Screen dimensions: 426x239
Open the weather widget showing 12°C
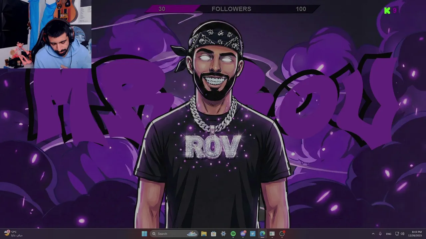coord(13,233)
